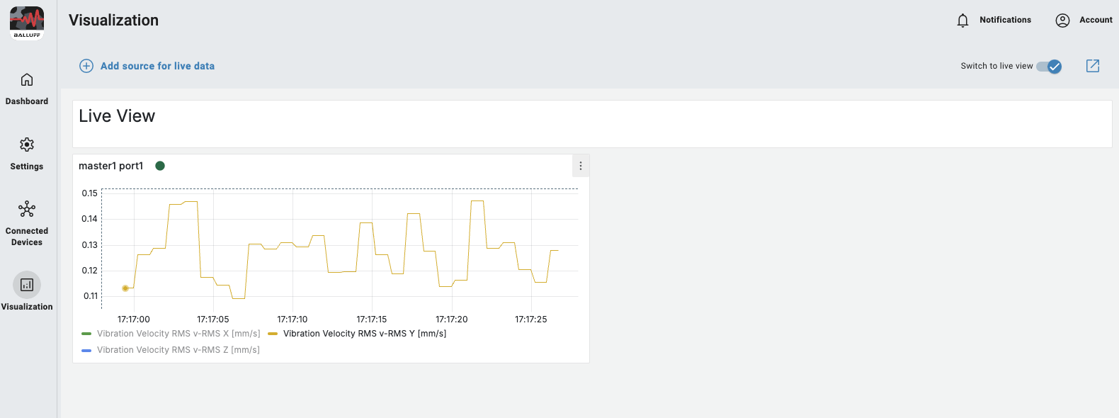Hide the Vibration Velocity RMS Y series
The width and height of the screenshot is (1119, 418).
pos(364,334)
